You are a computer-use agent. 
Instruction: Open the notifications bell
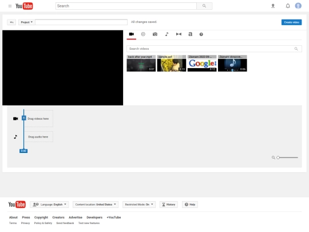pyautogui.click(x=288, y=6)
